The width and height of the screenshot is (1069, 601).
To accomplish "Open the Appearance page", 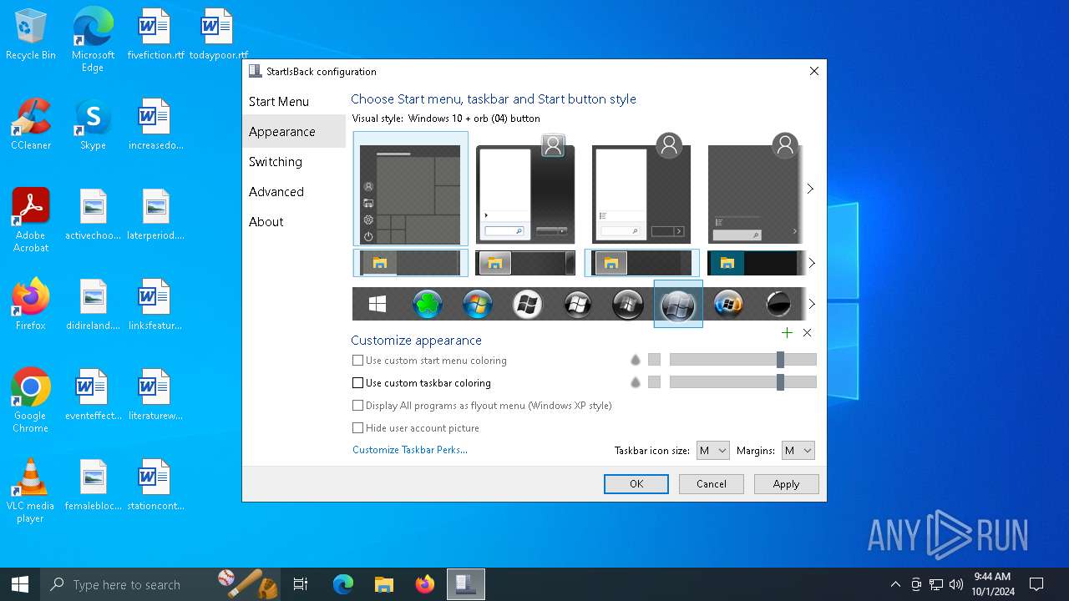I will coord(294,132).
